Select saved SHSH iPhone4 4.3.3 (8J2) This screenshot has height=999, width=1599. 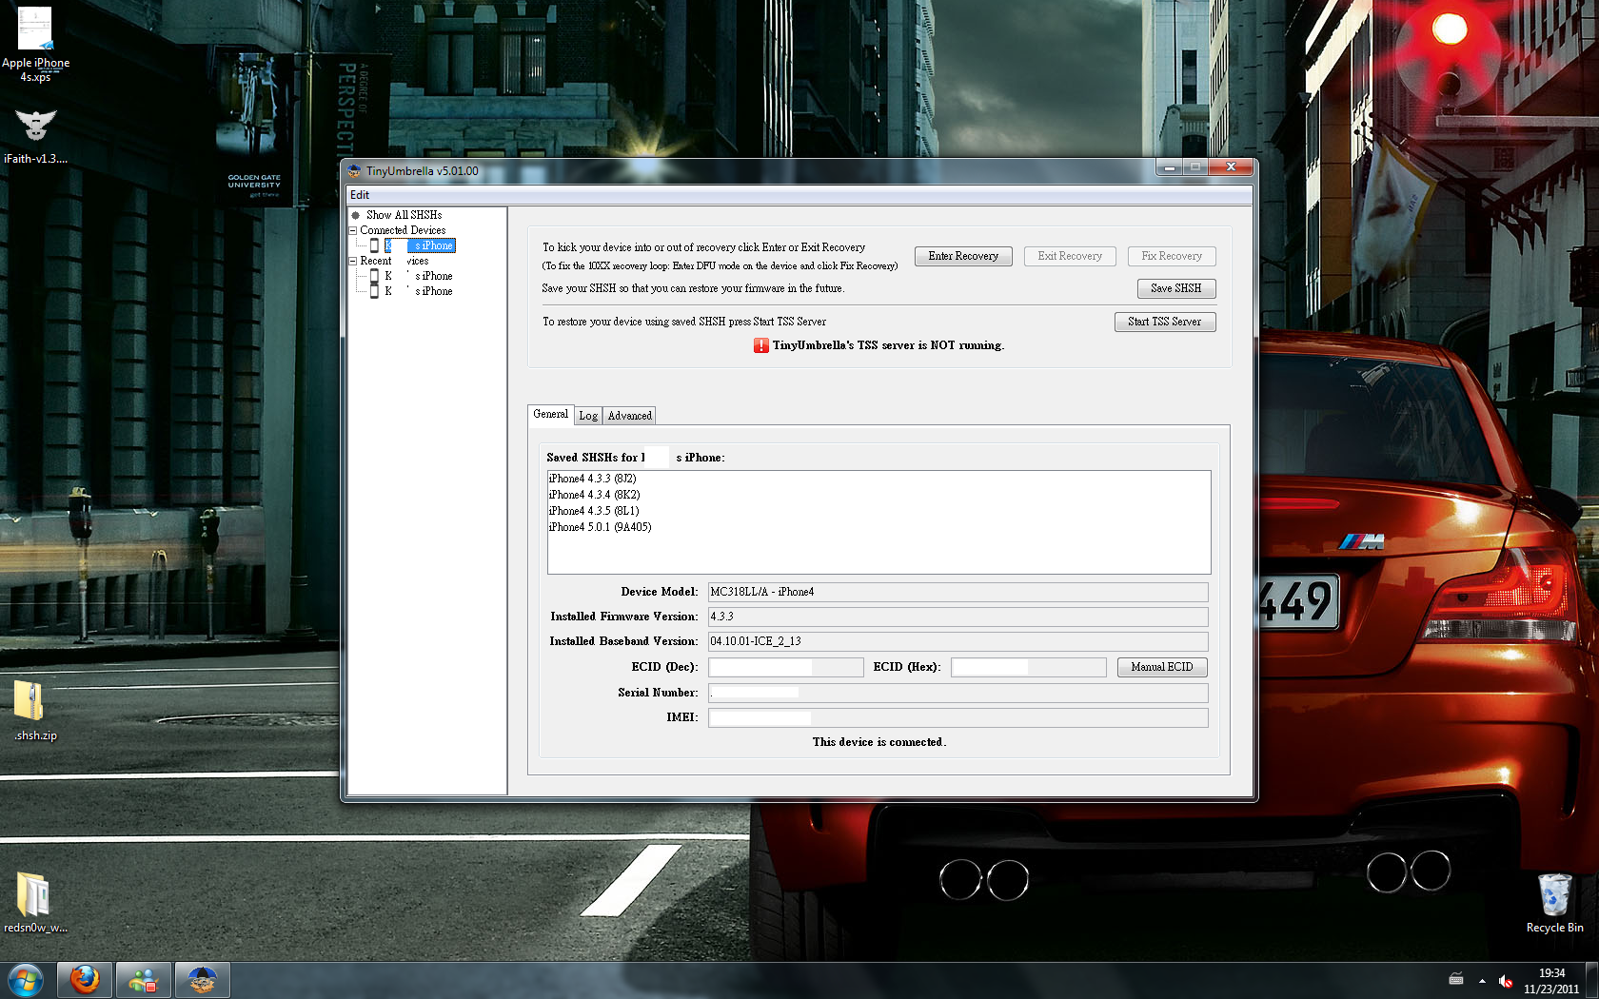click(592, 479)
